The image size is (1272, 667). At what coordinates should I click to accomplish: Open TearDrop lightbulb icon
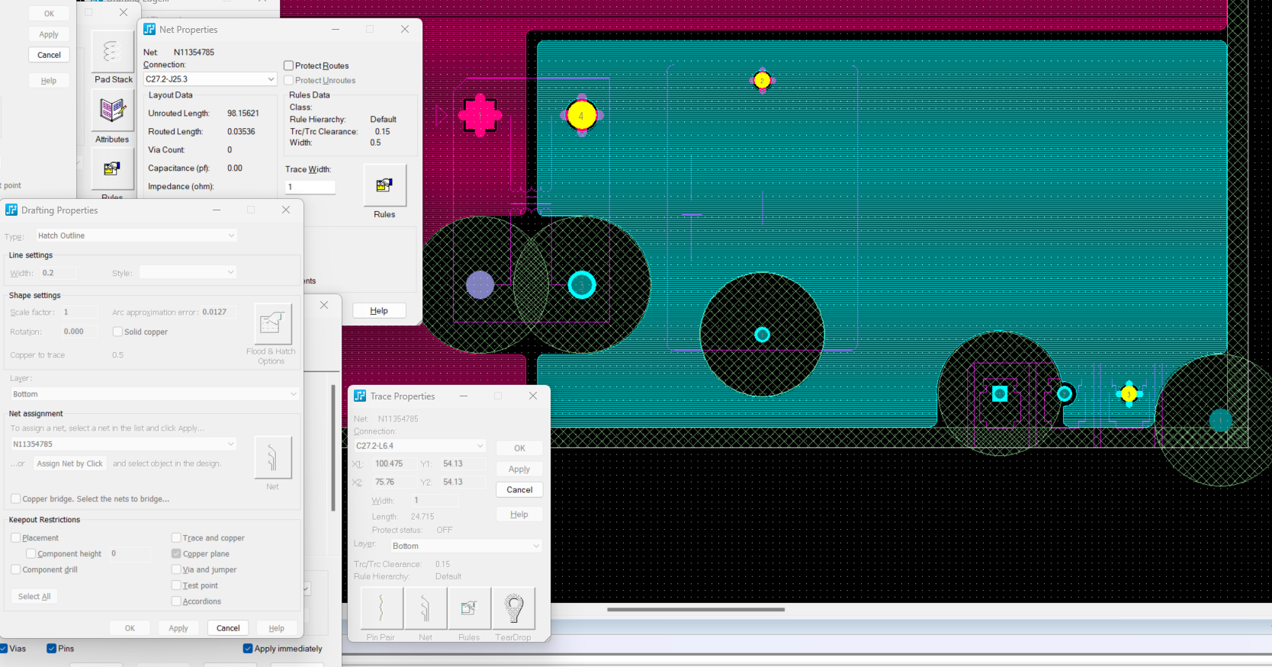pos(513,608)
